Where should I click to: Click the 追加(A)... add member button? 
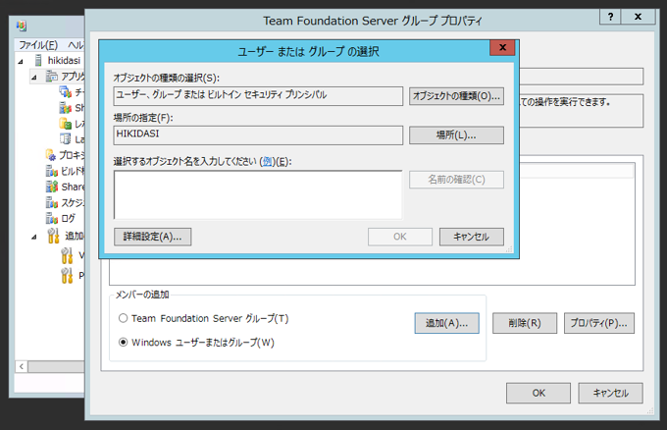(446, 323)
